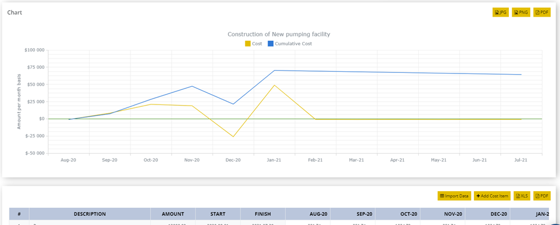Click the Dec-20 cost low point
The image size is (560, 225).
point(233,137)
